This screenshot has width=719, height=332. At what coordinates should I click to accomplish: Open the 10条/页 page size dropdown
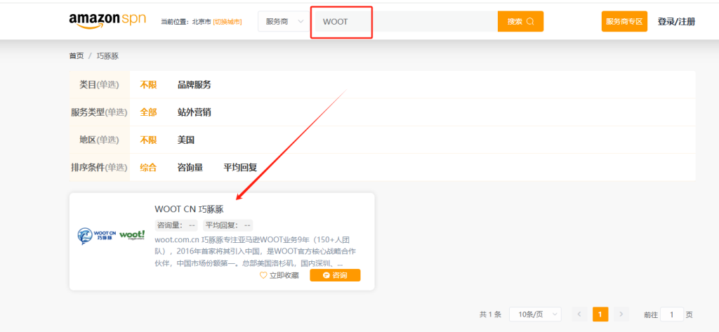[535, 314]
